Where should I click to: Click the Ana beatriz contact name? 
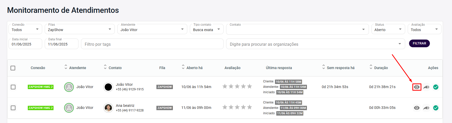coord(125,106)
